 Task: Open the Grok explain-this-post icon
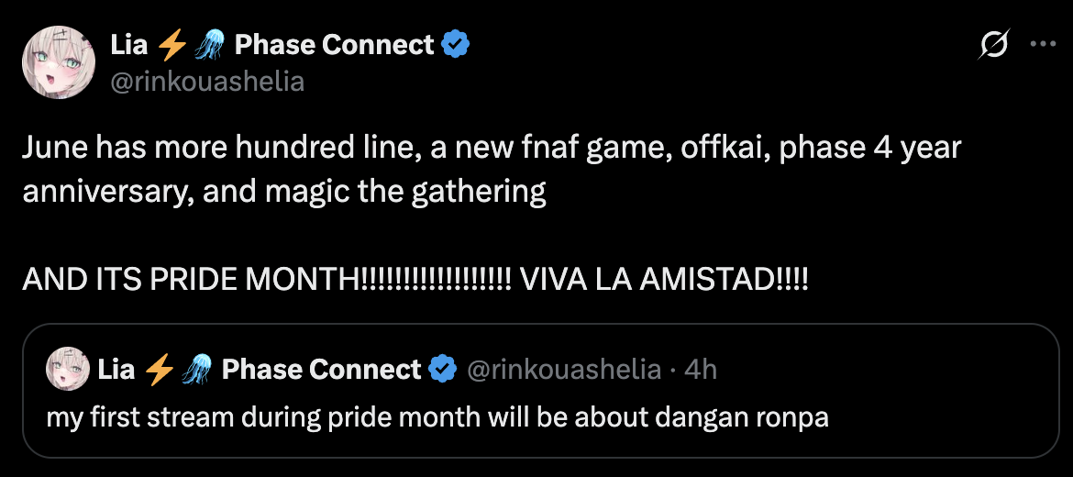pos(994,44)
